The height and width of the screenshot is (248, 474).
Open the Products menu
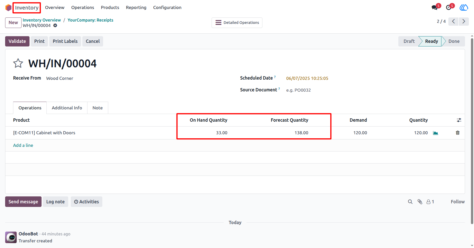tap(110, 7)
